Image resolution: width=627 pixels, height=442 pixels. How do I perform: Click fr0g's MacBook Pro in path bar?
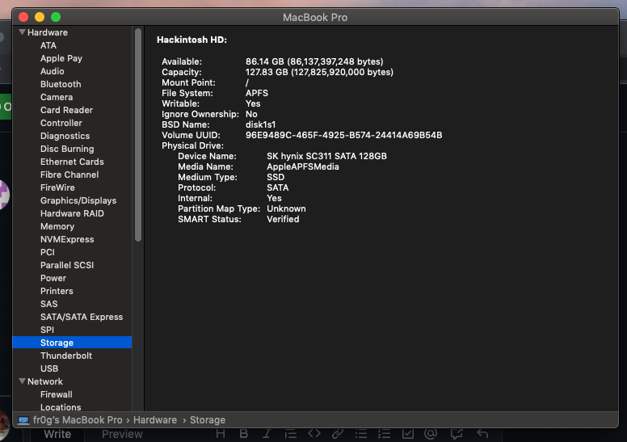point(78,420)
